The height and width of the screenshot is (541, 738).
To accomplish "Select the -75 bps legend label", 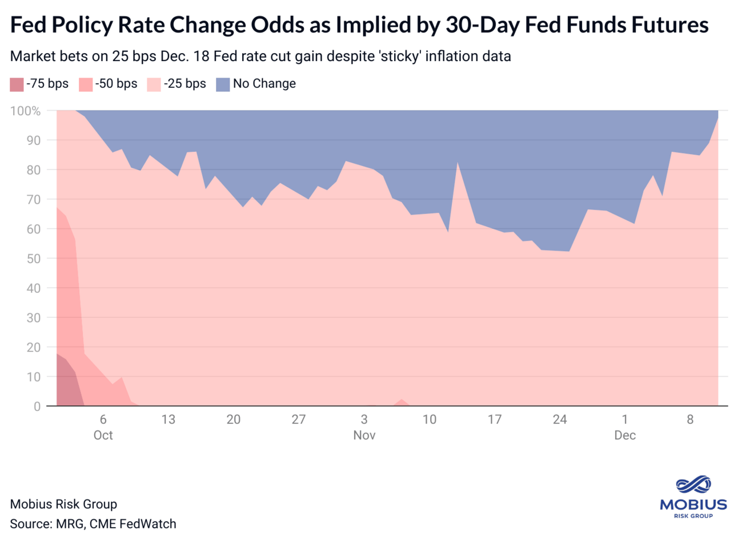I will point(47,84).
